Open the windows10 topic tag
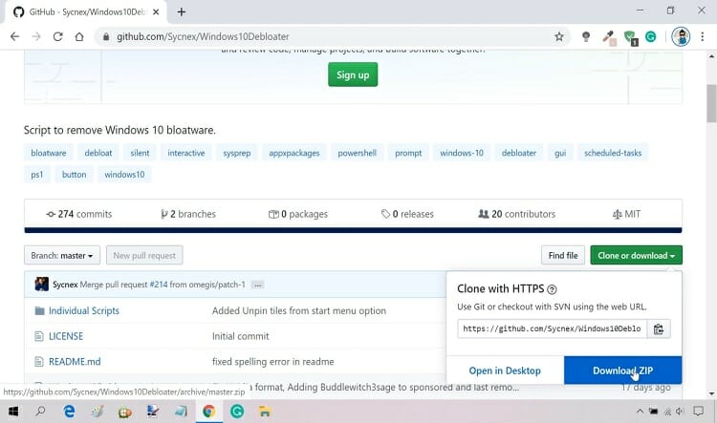The image size is (717, 423). point(124,175)
